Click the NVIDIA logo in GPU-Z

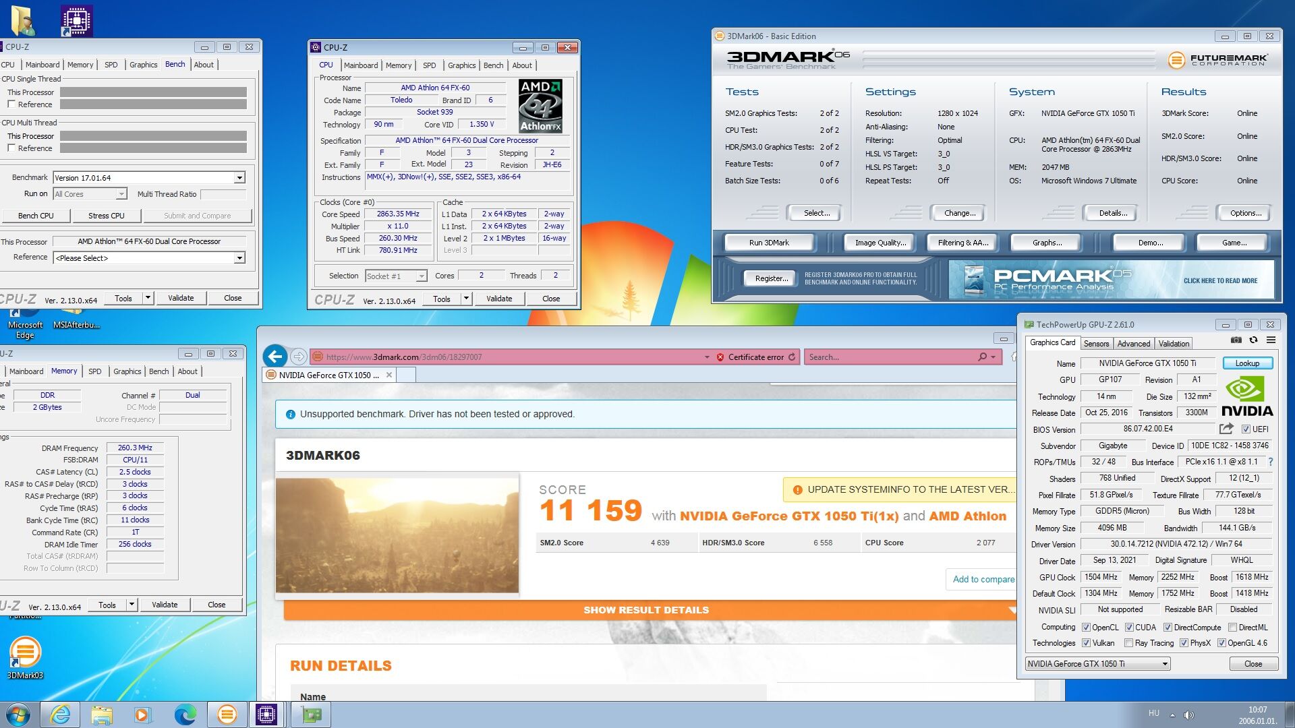click(x=1246, y=397)
